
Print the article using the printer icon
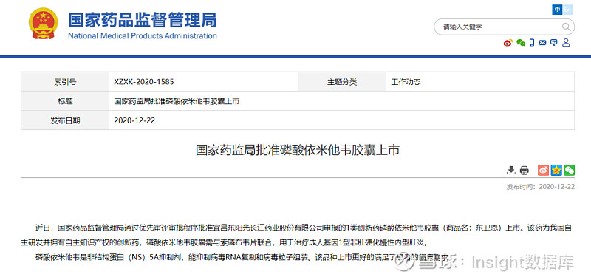pyautogui.click(x=525, y=170)
